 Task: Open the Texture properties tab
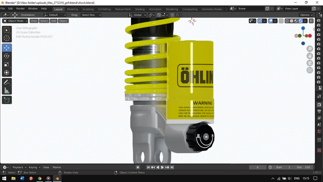pyautogui.click(x=319, y=150)
